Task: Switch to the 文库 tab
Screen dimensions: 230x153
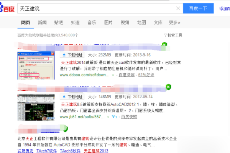Action: 158,23
